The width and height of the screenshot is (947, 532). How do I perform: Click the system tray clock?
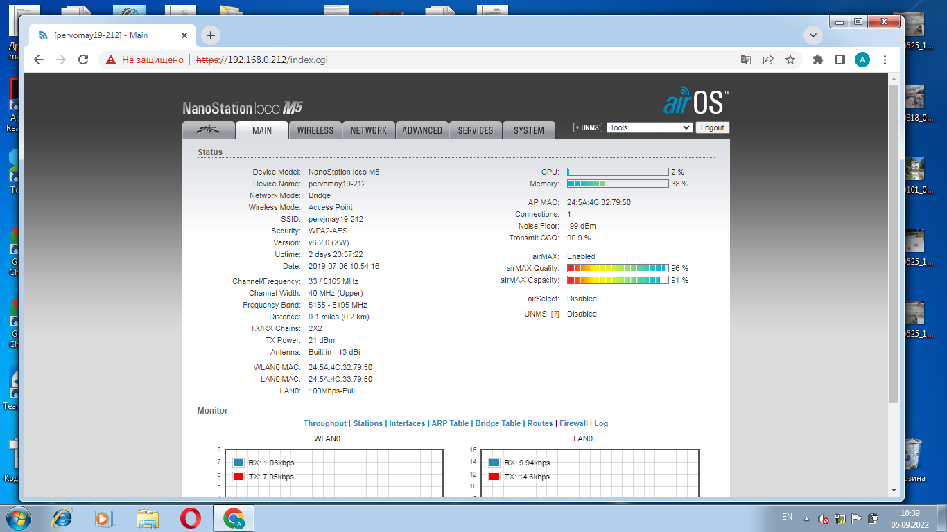[x=910, y=518]
